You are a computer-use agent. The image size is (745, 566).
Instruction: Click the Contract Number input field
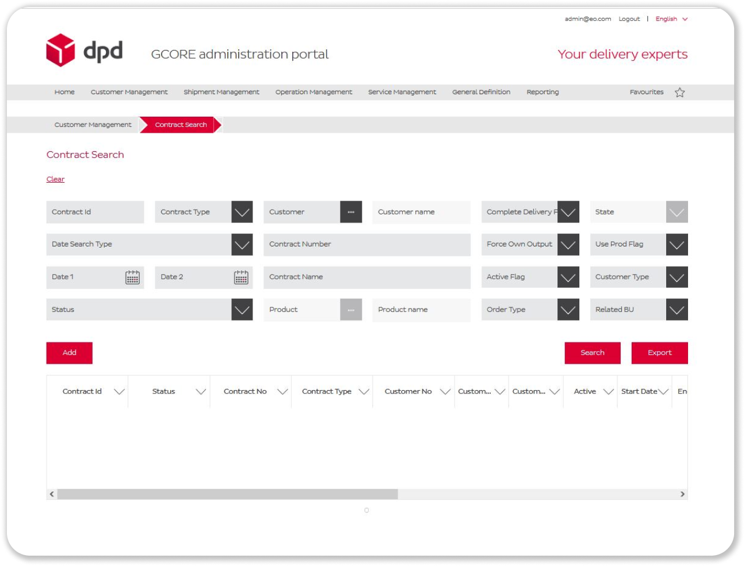click(366, 245)
